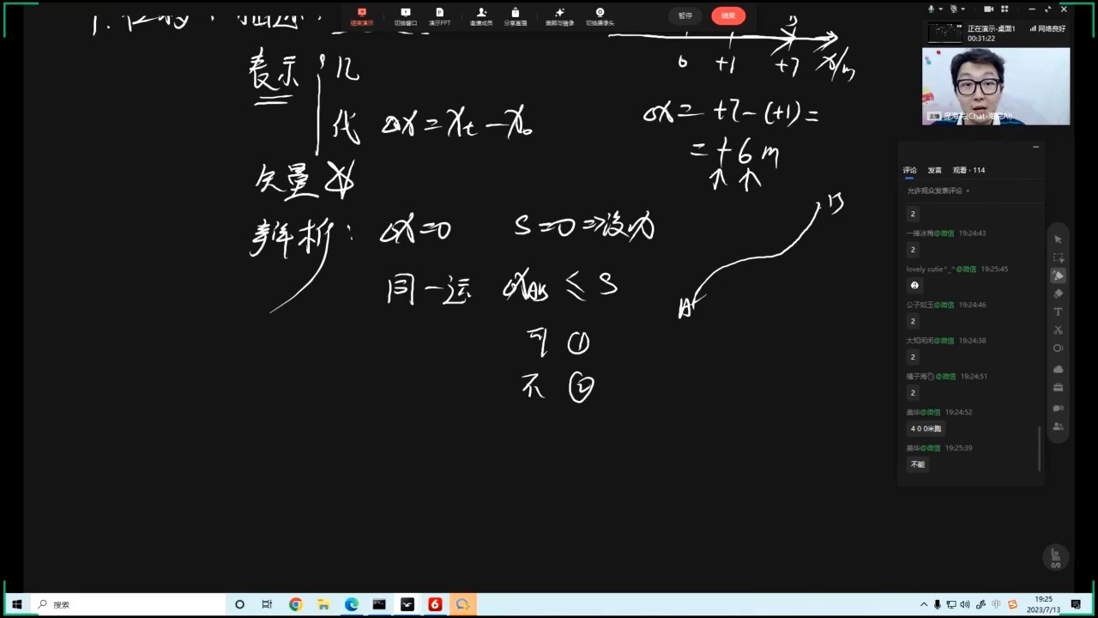Open the participants icon in annotation toolbar
The width and height of the screenshot is (1098, 618).
tap(1058, 427)
